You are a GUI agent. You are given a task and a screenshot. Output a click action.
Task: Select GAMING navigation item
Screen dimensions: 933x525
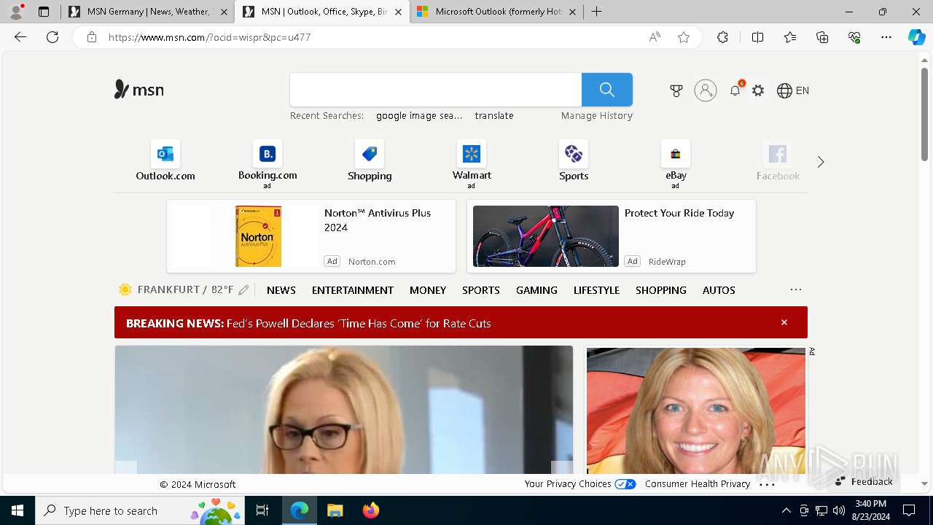tap(536, 290)
